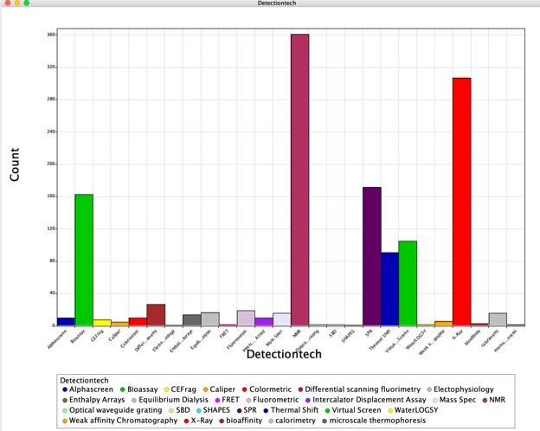
Task: Click the brown Differential scanning fluorimetry bar
Action: click(x=156, y=315)
